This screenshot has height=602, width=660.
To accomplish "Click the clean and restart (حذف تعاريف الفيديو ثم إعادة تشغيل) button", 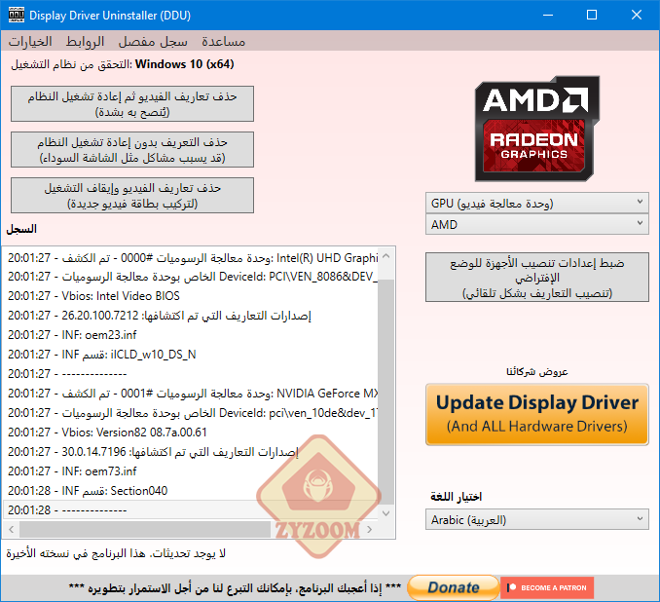I will point(132,104).
